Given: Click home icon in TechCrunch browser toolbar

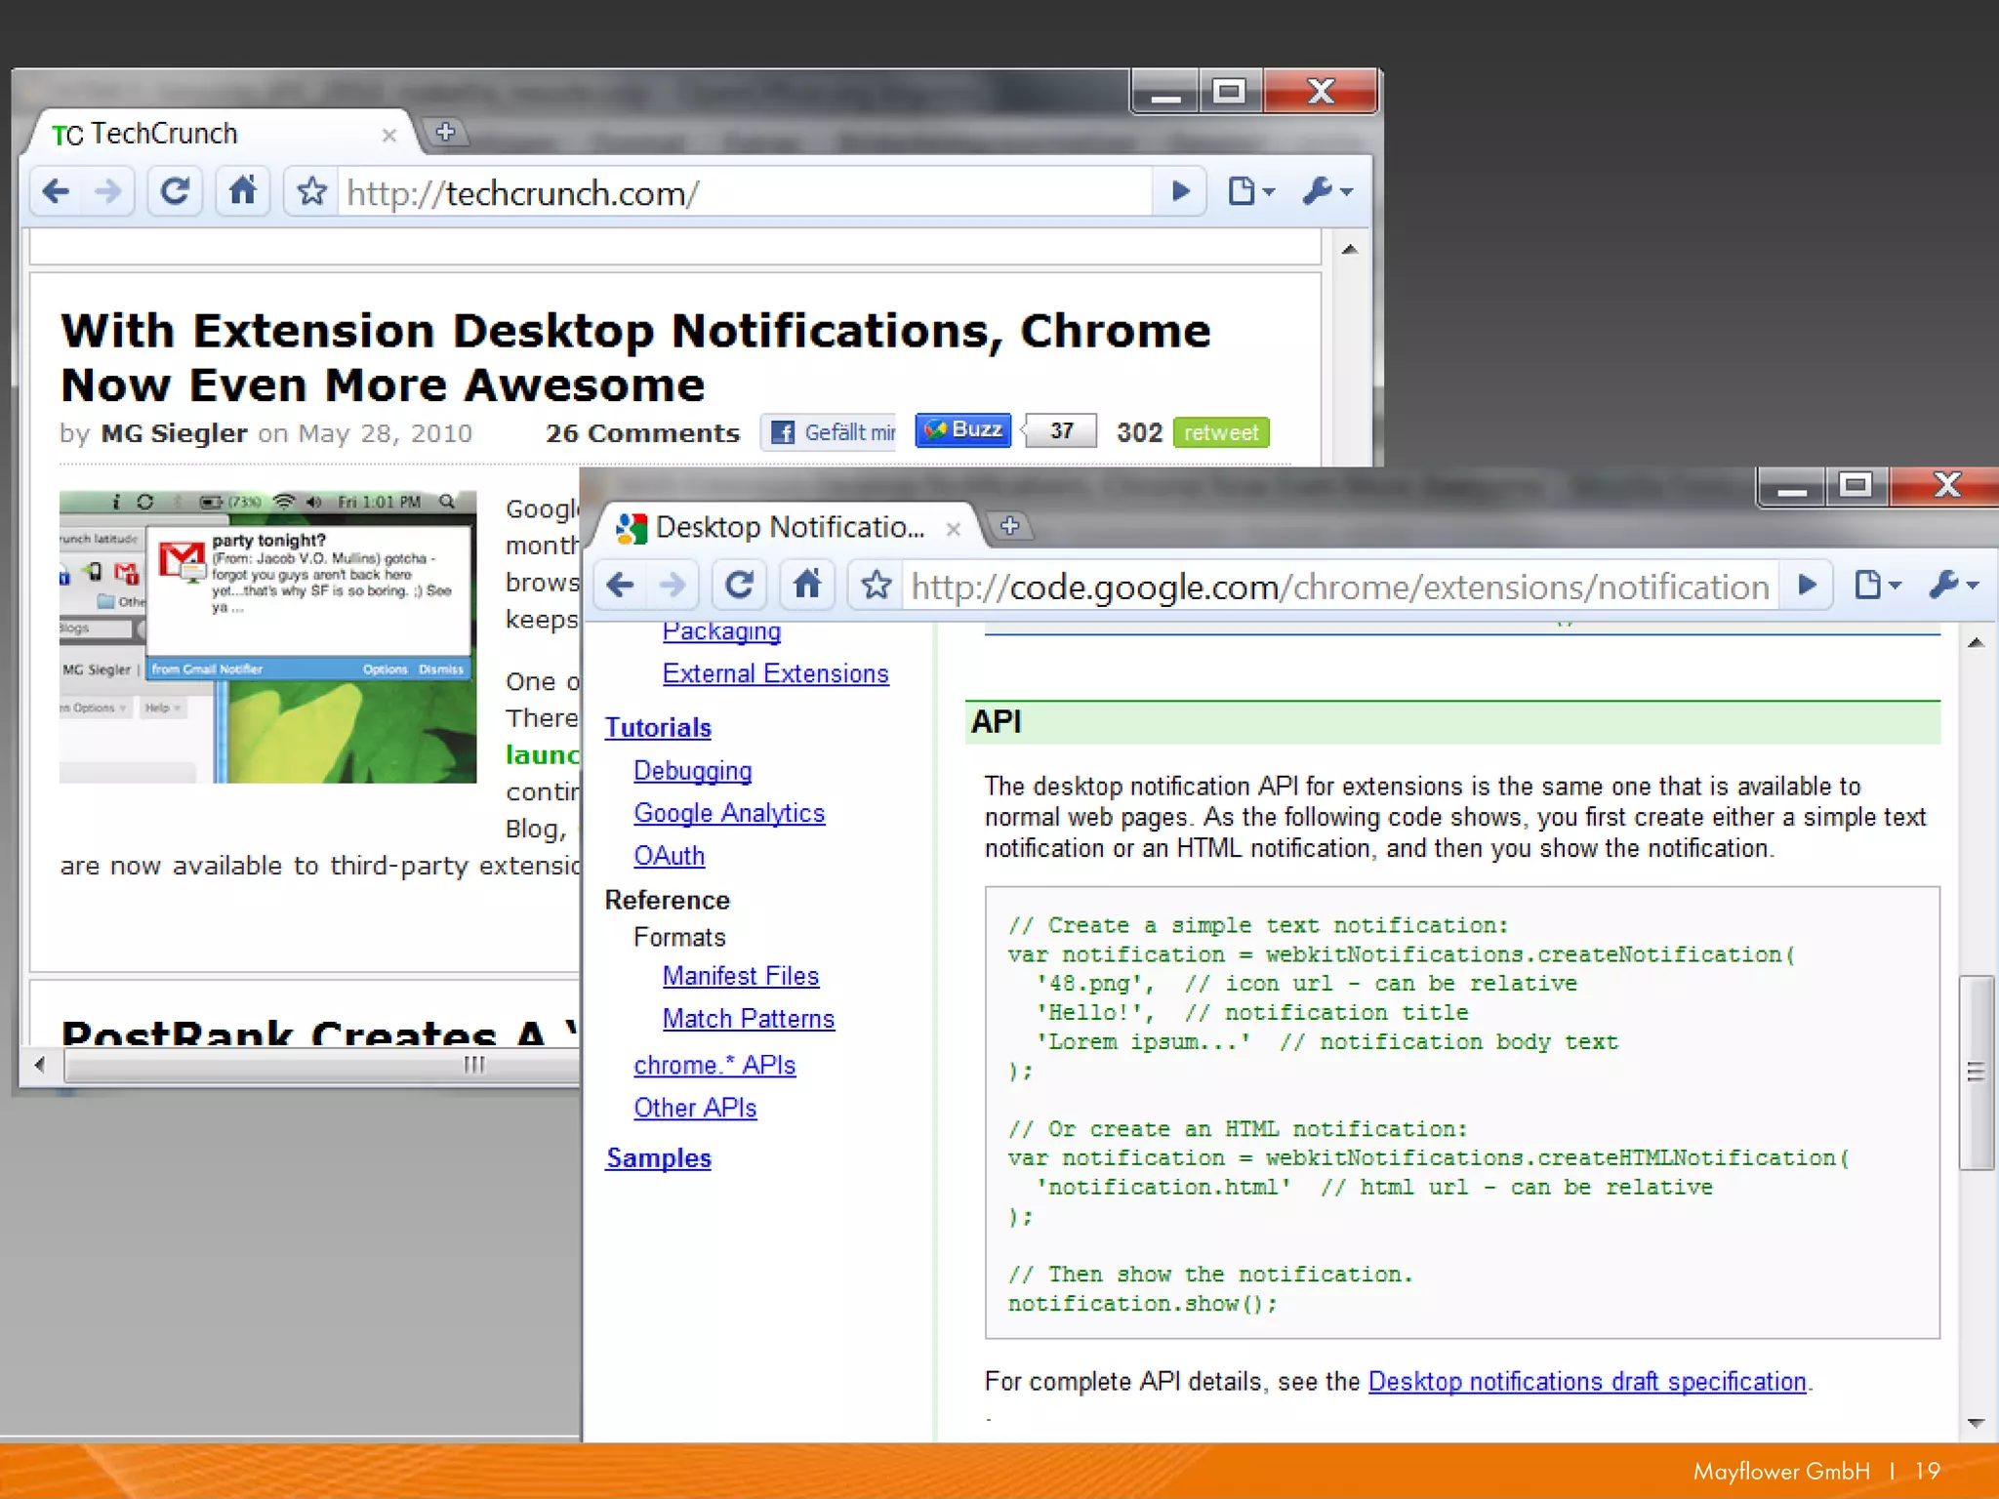Looking at the screenshot, I should pyautogui.click(x=242, y=191).
